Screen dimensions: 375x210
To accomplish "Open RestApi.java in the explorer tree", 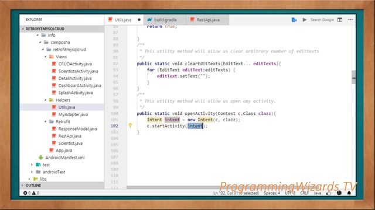I will [70, 136].
